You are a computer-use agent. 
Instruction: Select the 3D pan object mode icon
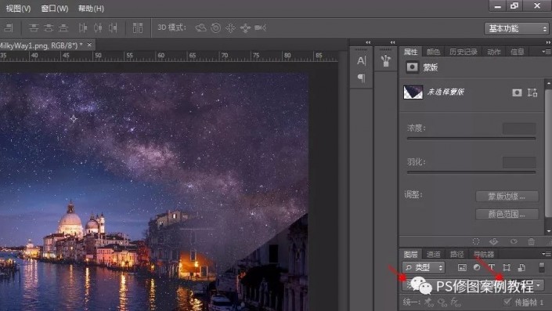(230, 27)
